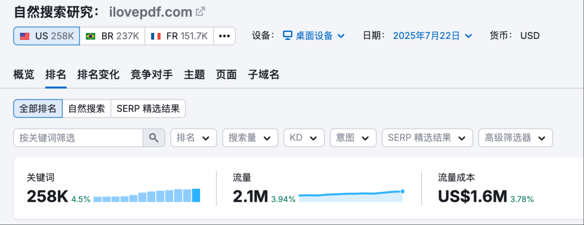Open the 2025年7月22日 date dropdown

tap(433, 36)
